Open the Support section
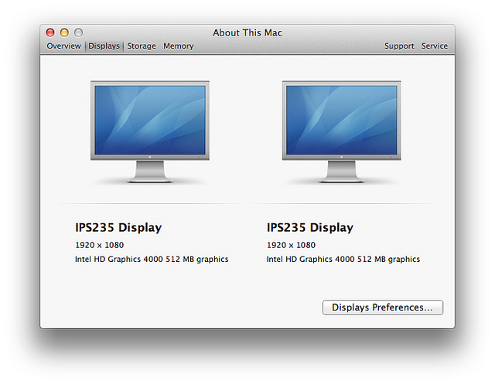The width and height of the screenshot is (495, 384). pos(399,46)
